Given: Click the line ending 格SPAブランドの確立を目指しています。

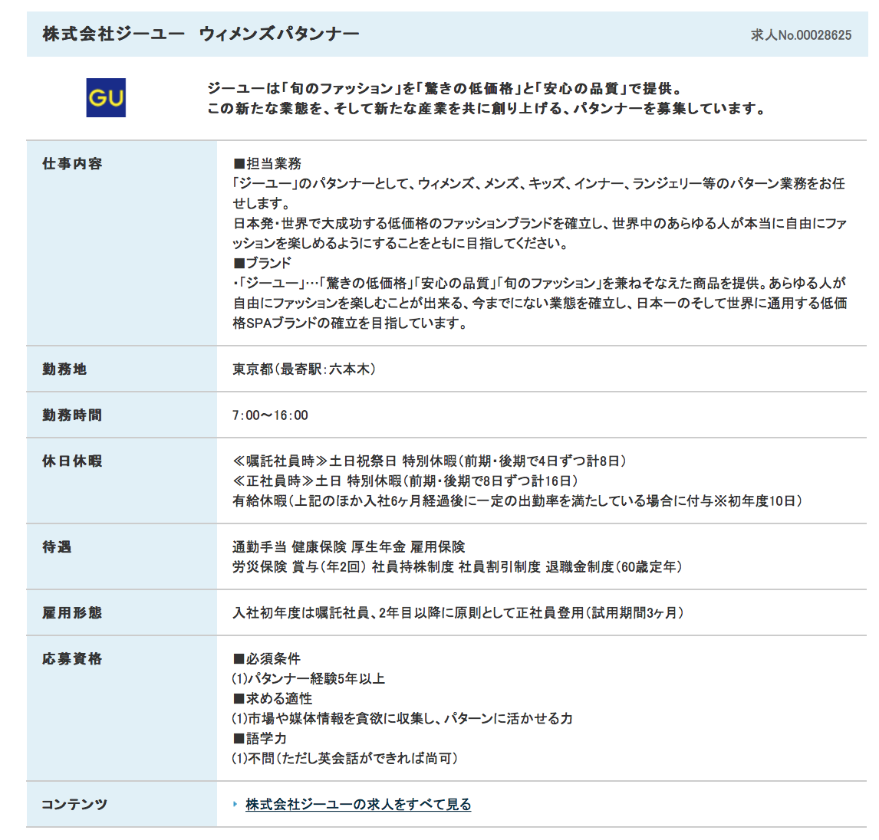Looking at the screenshot, I should [350, 323].
